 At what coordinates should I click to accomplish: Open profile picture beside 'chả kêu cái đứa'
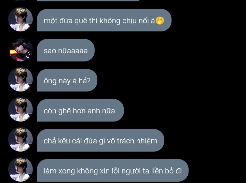[x=20, y=139]
